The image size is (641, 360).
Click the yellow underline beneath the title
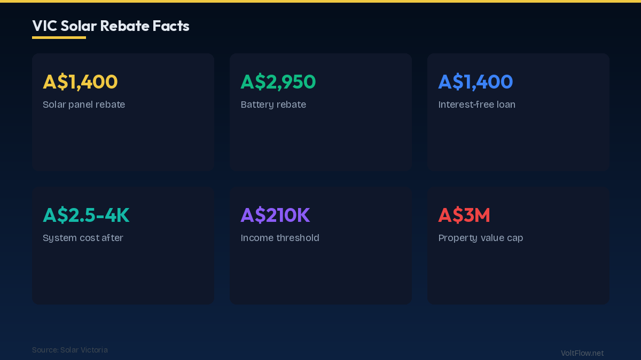click(x=59, y=37)
